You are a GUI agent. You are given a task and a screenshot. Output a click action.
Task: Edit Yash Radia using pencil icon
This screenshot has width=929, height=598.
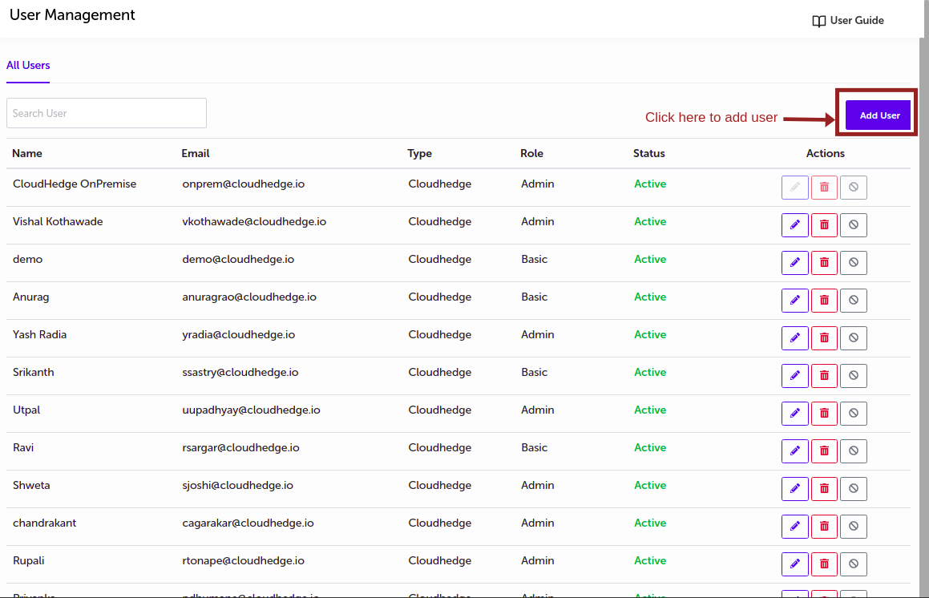coord(794,338)
